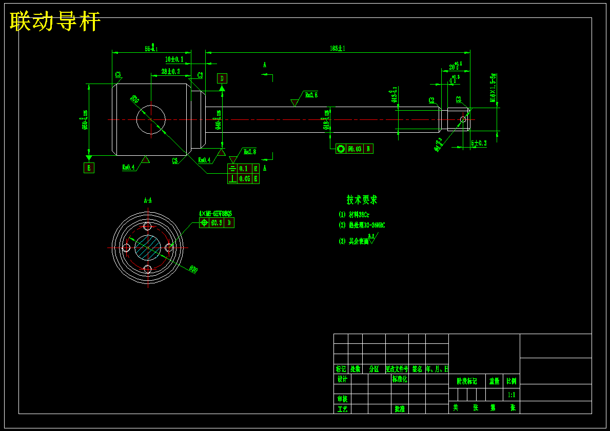
Task: Click the perpendicularity tolerance '0.05' cell
Action: click(x=245, y=179)
